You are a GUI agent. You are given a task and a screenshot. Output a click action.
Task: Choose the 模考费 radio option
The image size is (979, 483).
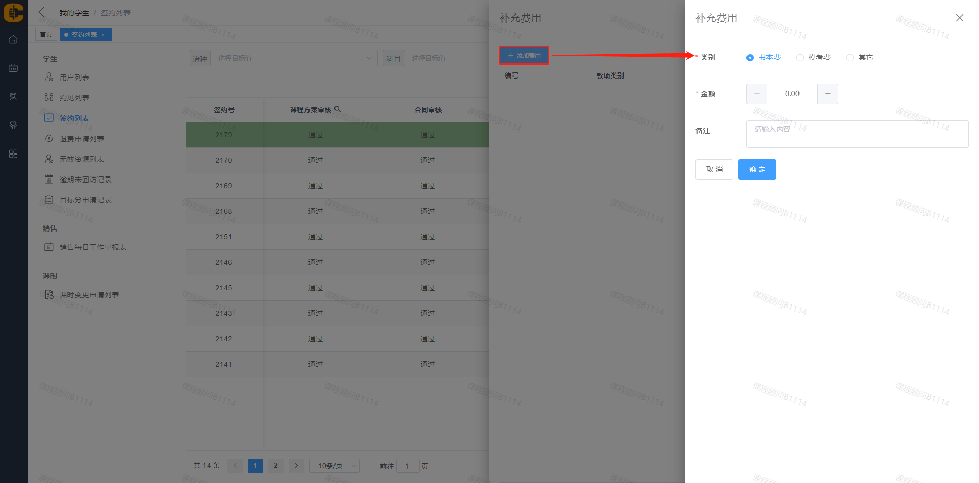(x=800, y=58)
